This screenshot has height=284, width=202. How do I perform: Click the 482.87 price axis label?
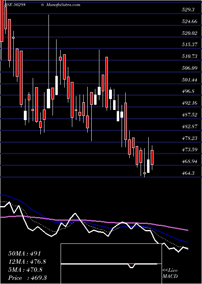point(189,127)
